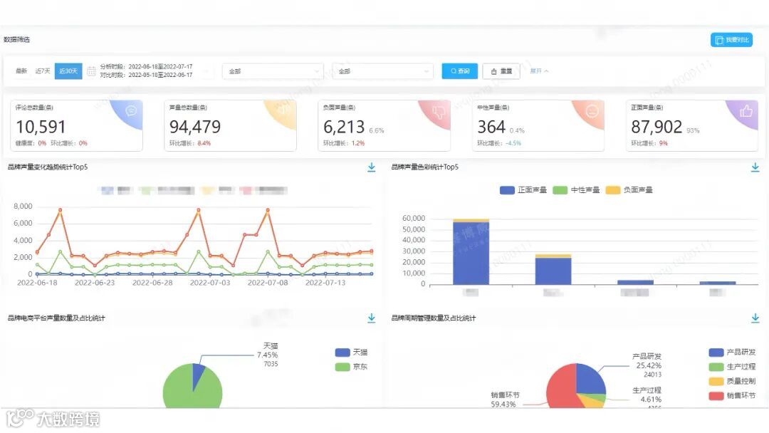The width and height of the screenshot is (769, 433).
Task: Click the 4.61% 生产过程 pie label
Action: 651,399
